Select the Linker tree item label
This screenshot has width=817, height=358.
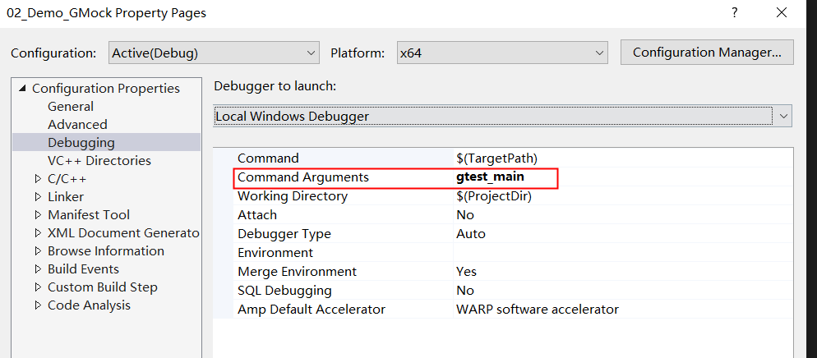pyautogui.click(x=66, y=197)
